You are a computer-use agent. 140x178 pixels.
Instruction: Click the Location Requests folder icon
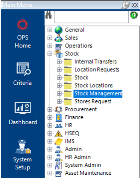click(x=68, y=70)
